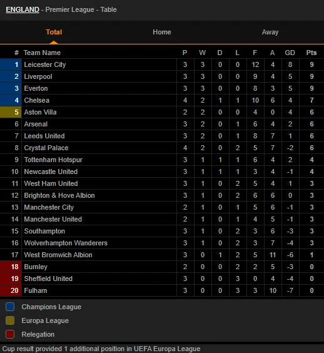Click the Team Name column header
Viewport: 324px width, 353px height.
[42, 53]
